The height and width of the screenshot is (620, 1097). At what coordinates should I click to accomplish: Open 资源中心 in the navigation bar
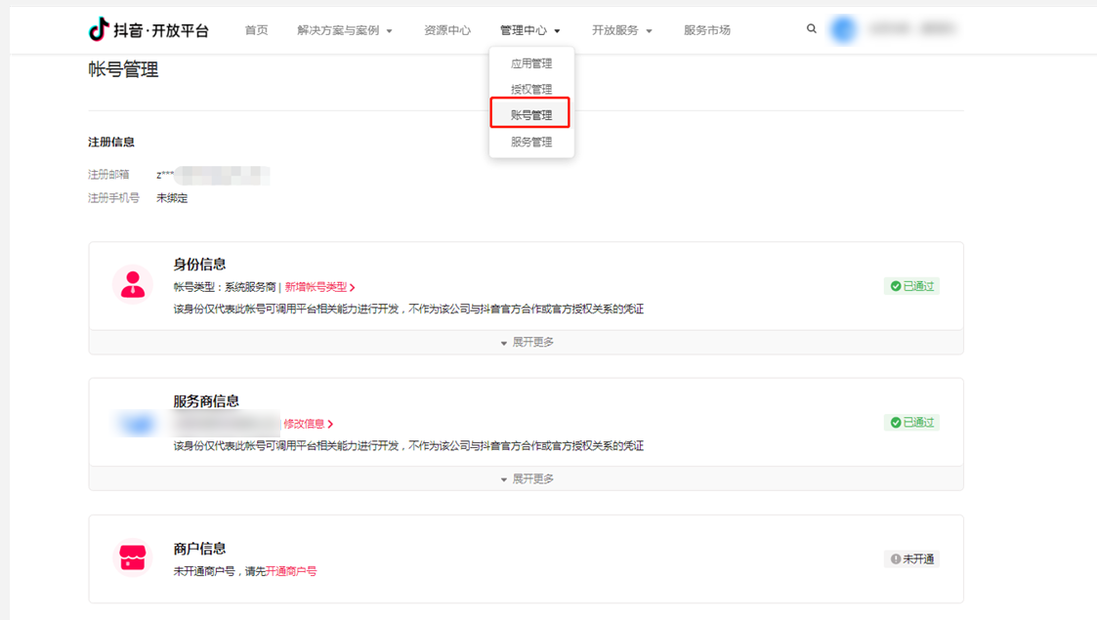447,30
